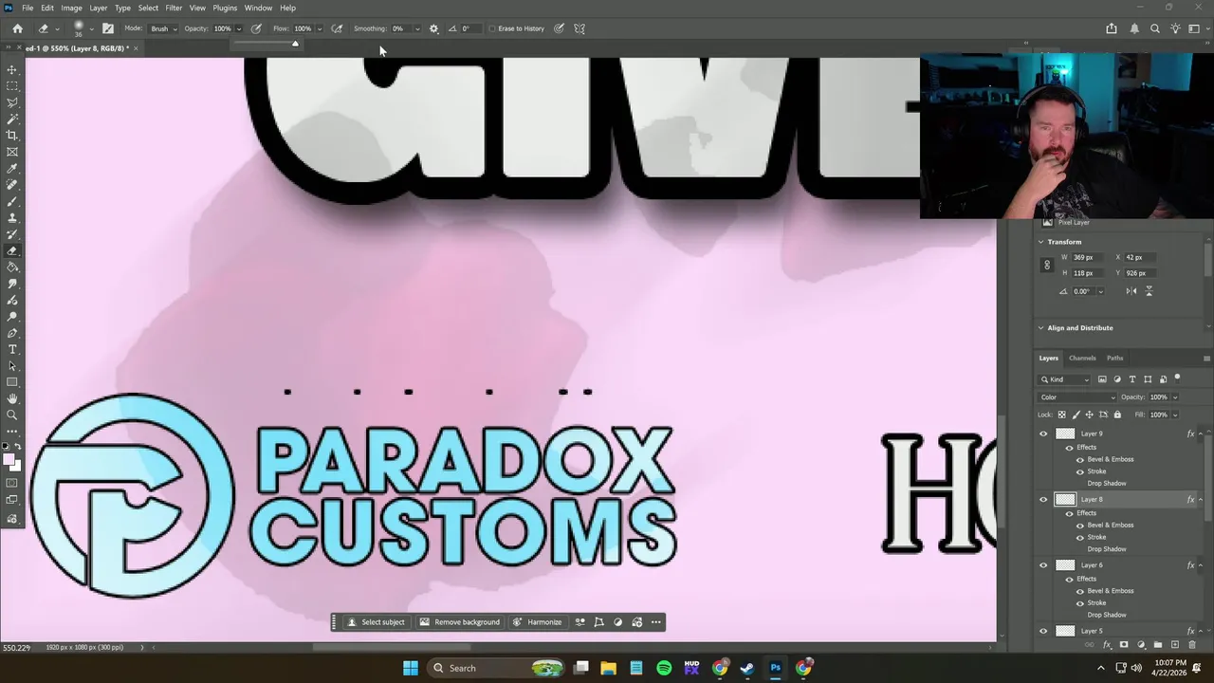This screenshot has width=1214, height=683.
Task: Select the Hand tool
Action: [12, 399]
